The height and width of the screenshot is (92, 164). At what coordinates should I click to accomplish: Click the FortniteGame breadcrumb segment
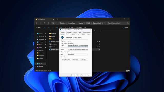click(x=71, y=23)
